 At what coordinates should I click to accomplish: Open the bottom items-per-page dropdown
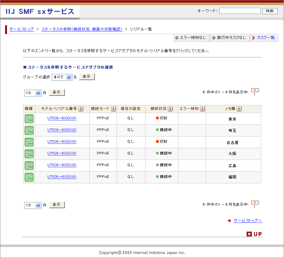tap(33, 205)
